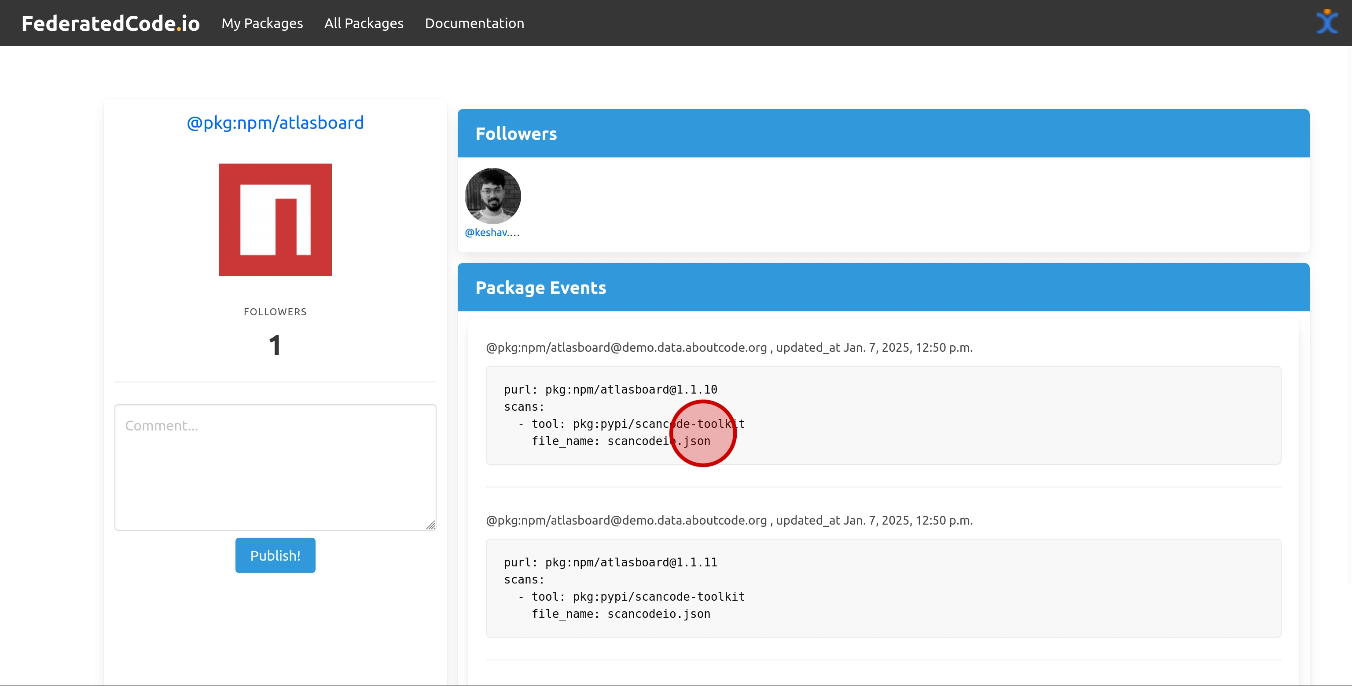
Task: Click the user account icon in navbar
Action: coord(1327,22)
